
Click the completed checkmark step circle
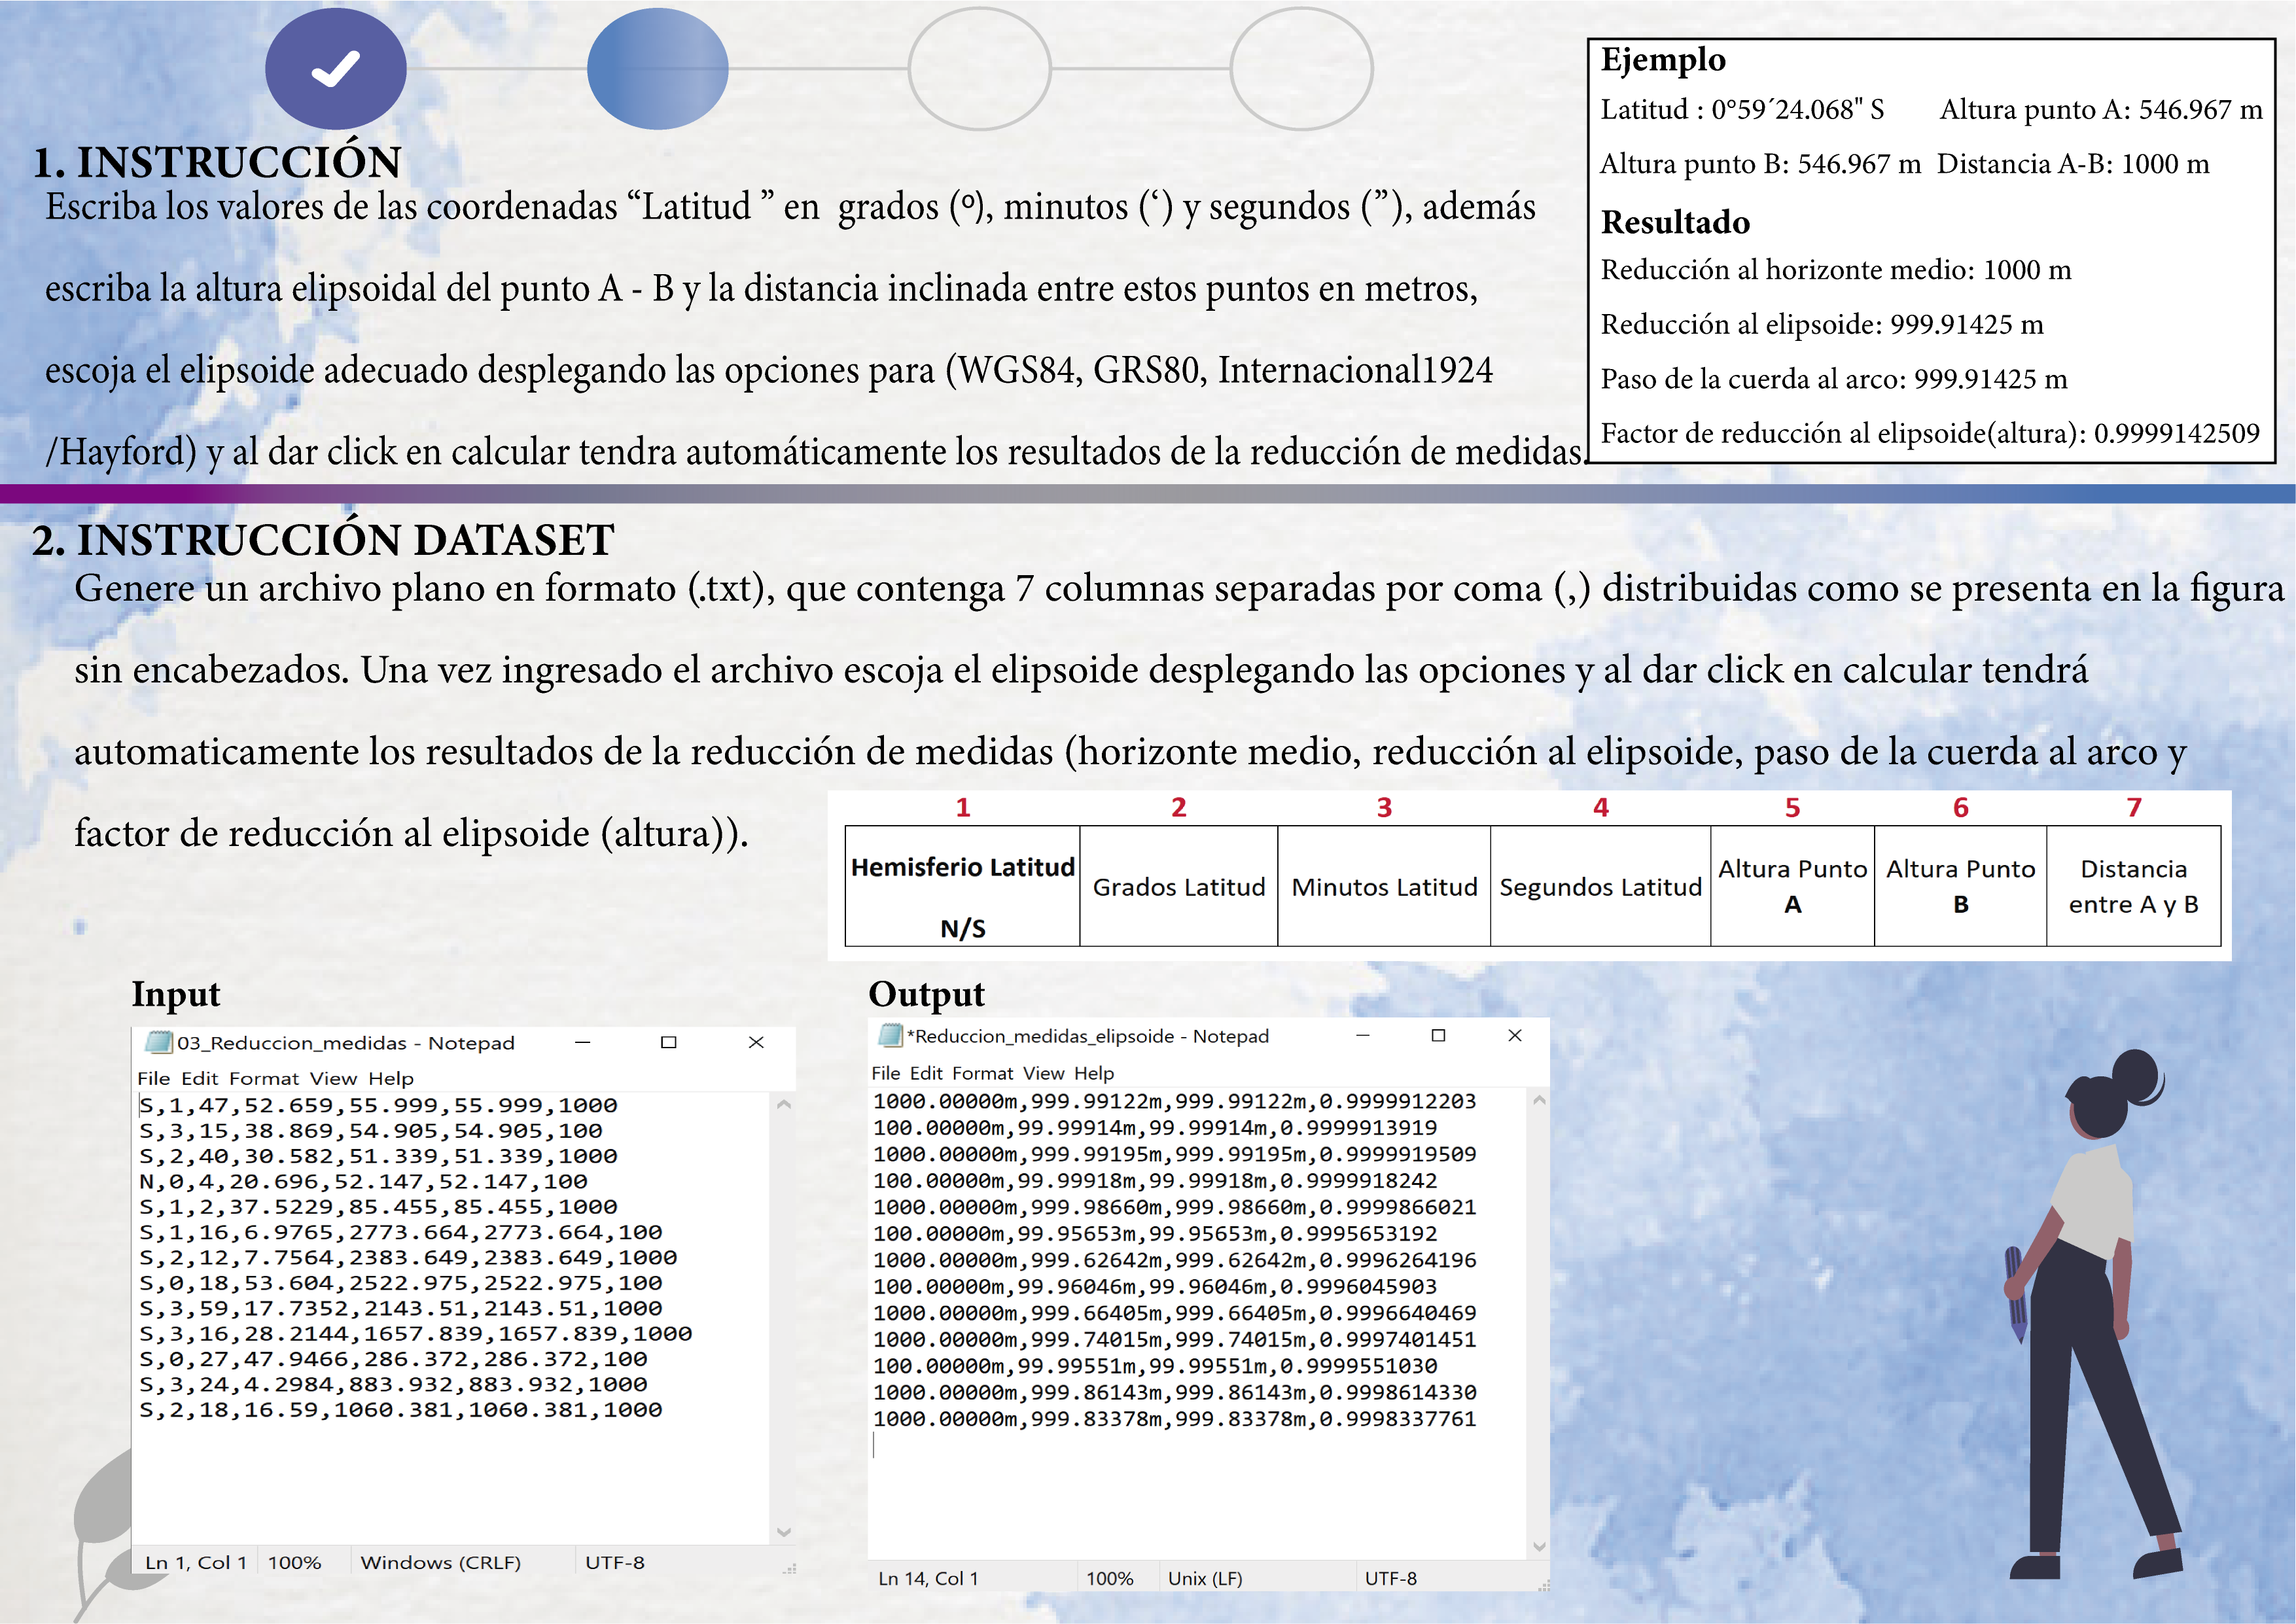tap(335, 69)
